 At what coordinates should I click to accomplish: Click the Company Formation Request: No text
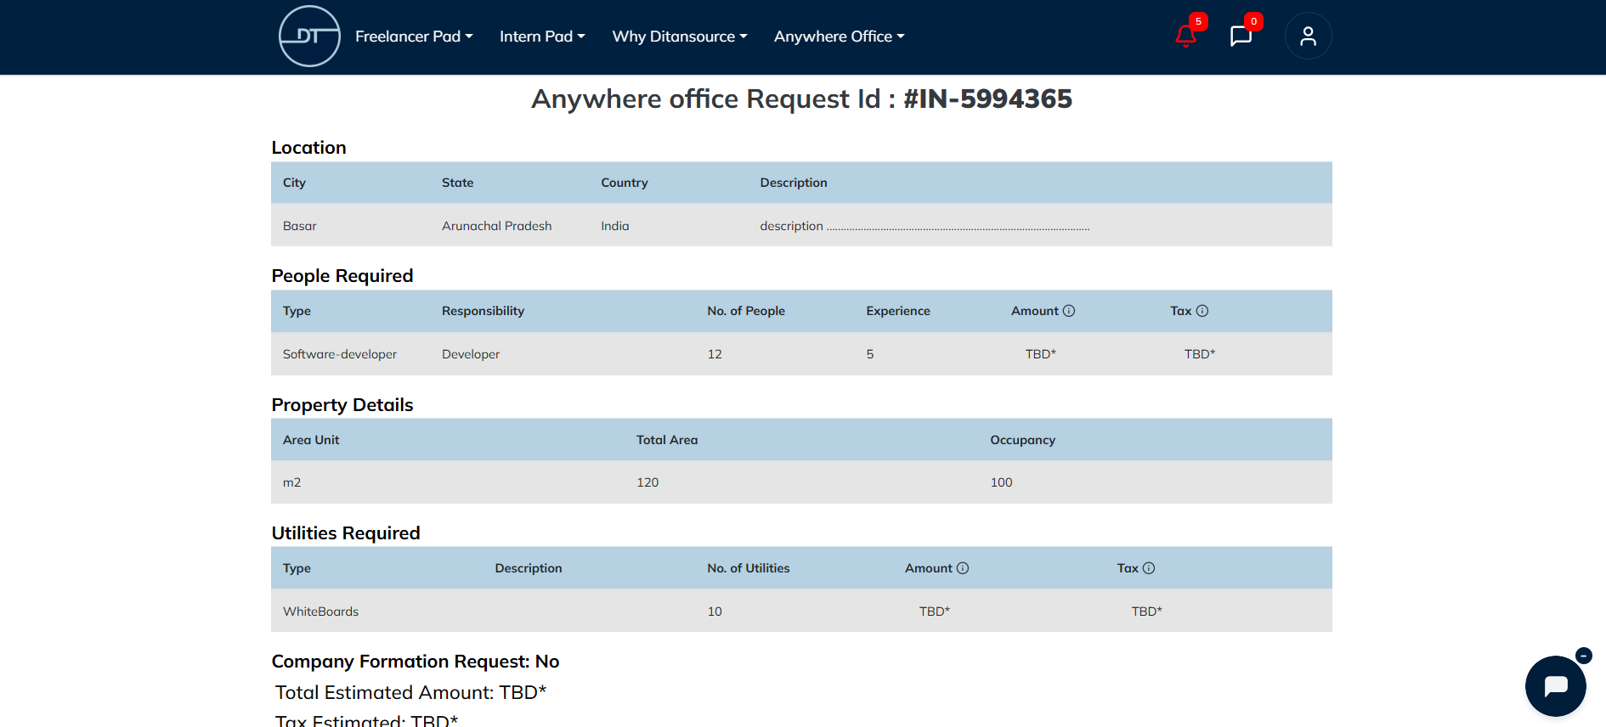coord(416,662)
